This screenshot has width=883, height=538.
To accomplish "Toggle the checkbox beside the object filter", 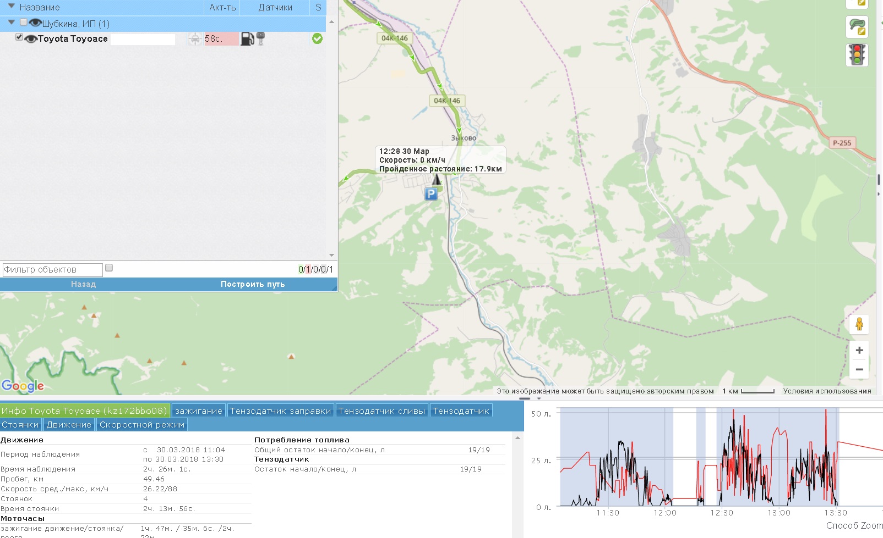I will tap(109, 268).
